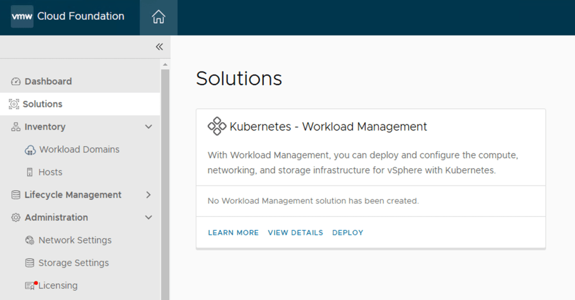The width and height of the screenshot is (575, 300).
Task: Expand the Lifecycle Management chevron
Action: (x=148, y=195)
